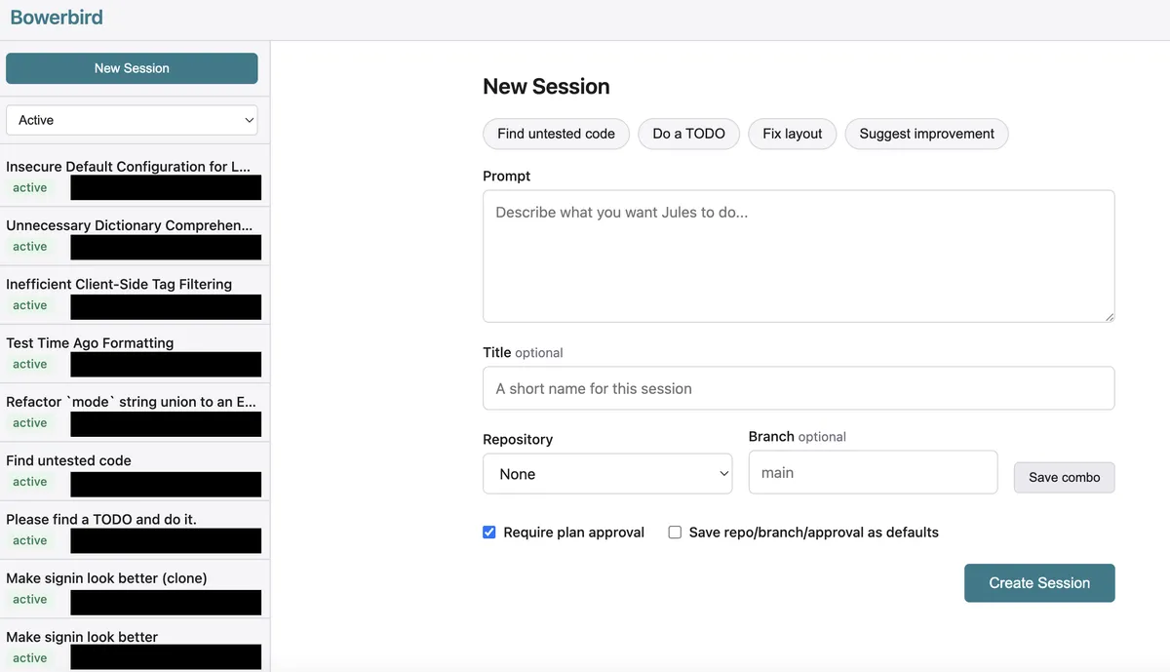The image size is (1170, 672).
Task: Open the Inefficient Client-Side Tag Filtering session
Action: (x=119, y=284)
